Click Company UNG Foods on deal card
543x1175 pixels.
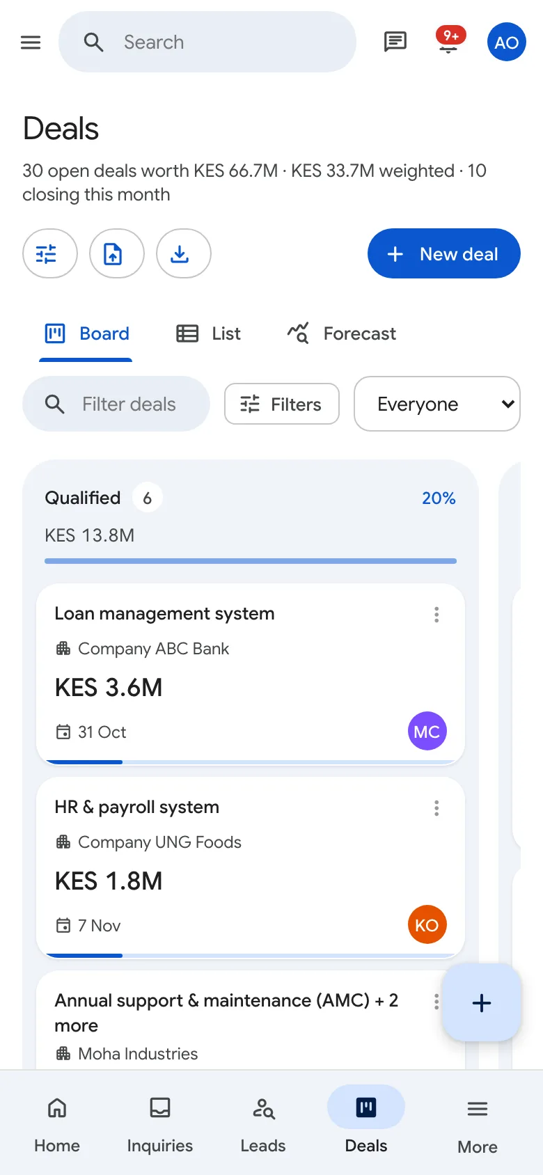pos(159,842)
